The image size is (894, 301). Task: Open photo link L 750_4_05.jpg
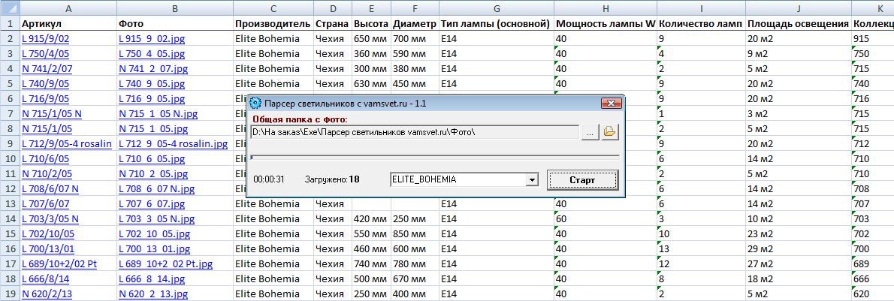(x=152, y=53)
